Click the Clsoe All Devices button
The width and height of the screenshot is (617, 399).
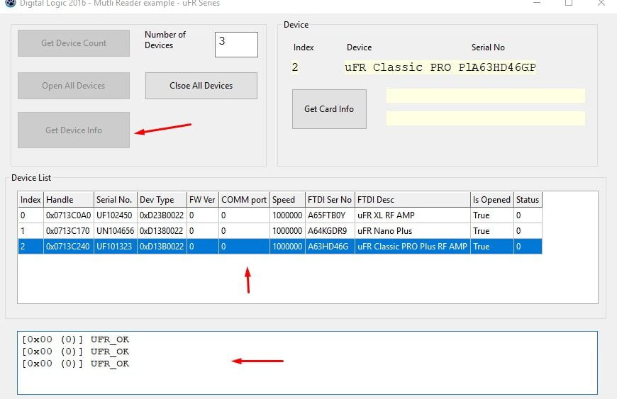201,85
